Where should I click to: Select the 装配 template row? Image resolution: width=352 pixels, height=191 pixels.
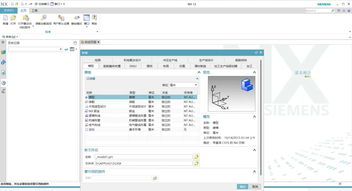[x=141, y=102]
